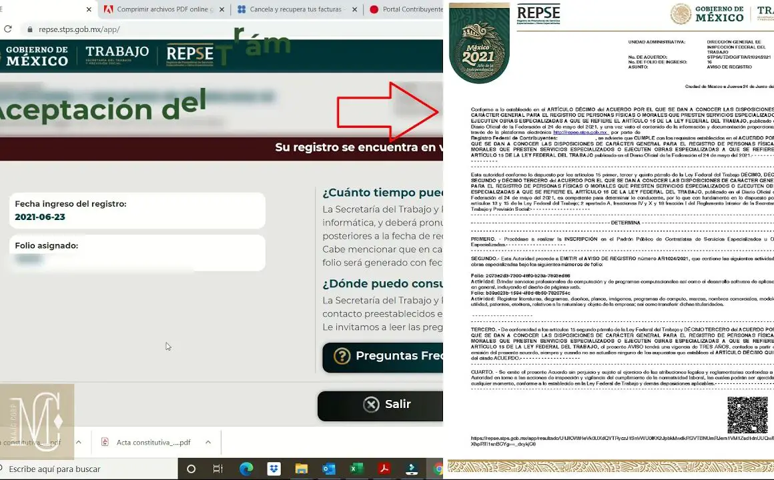Screen dimensions: 774x480
Task: Click the Gobierno de México seal on the document
Action: point(681,14)
